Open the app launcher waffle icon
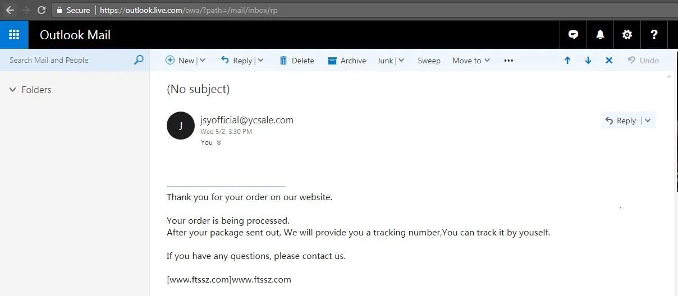Screen dimensions: 678x296 13,35
